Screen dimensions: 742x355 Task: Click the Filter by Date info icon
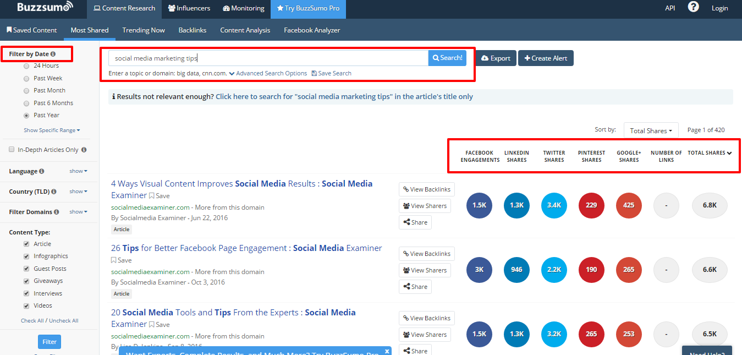pos(53,54)
